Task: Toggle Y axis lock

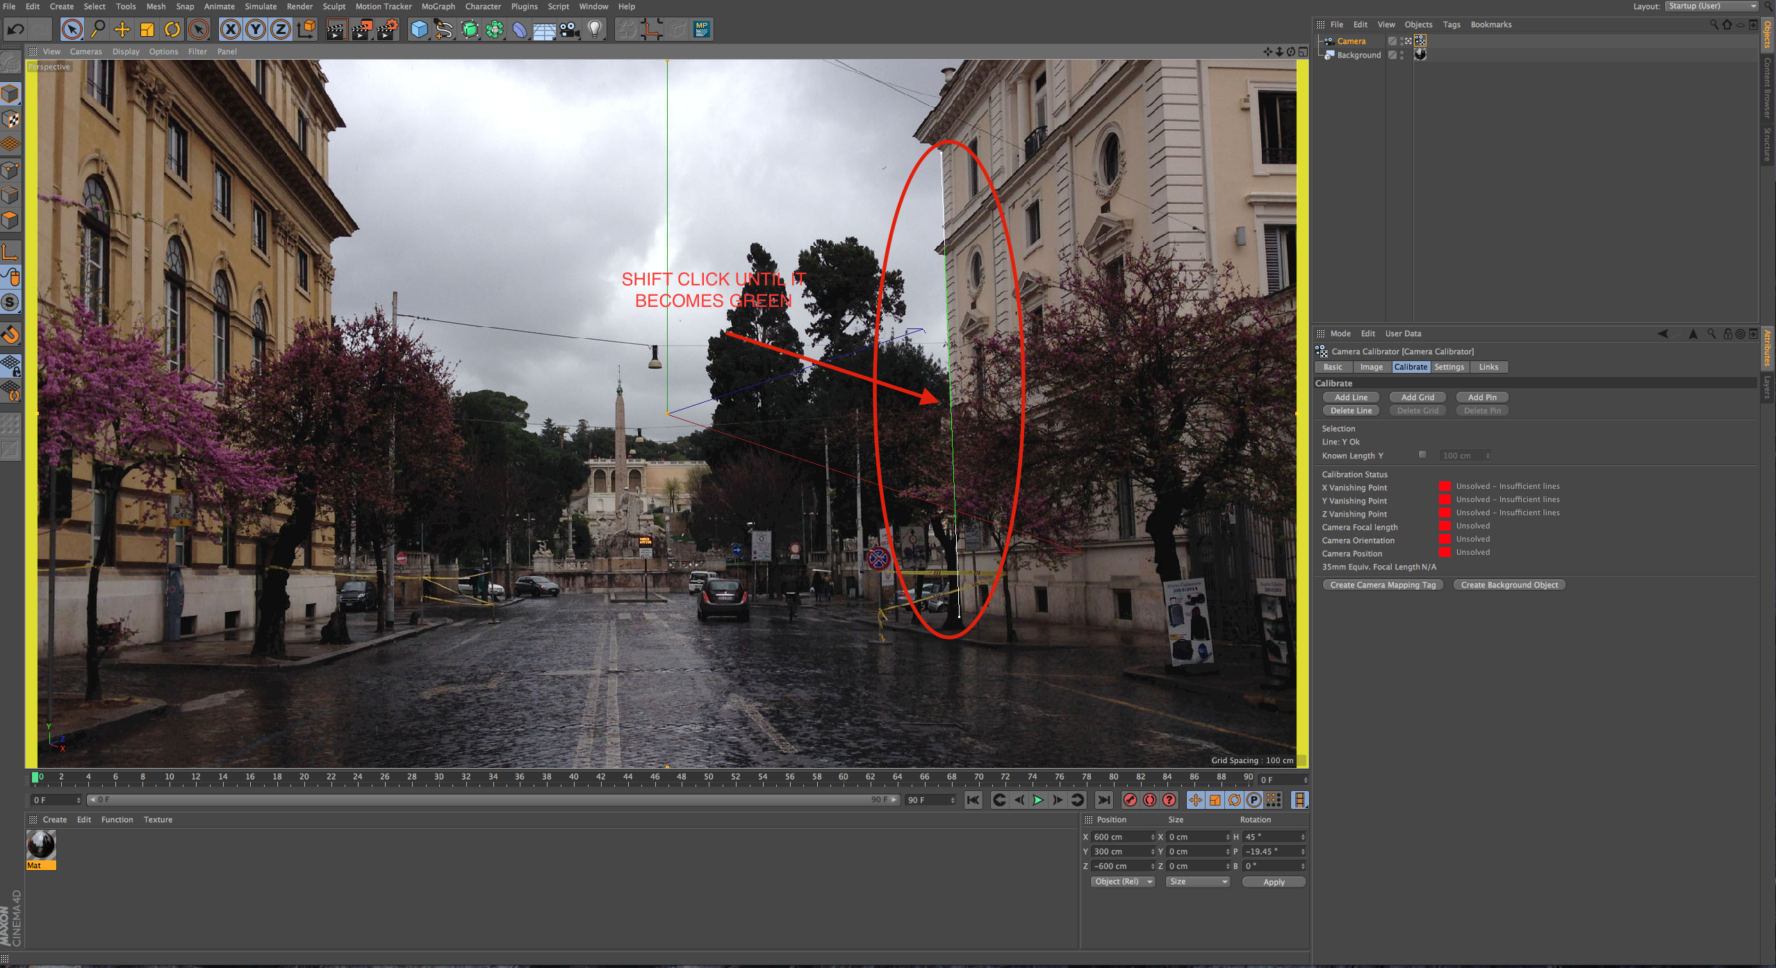Action: [255, 29]
